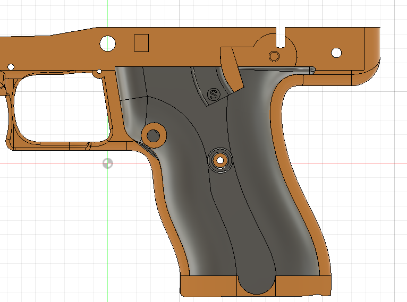Click the small round hole at rear frame
The image size is (407, 302).
coord(336,53)
